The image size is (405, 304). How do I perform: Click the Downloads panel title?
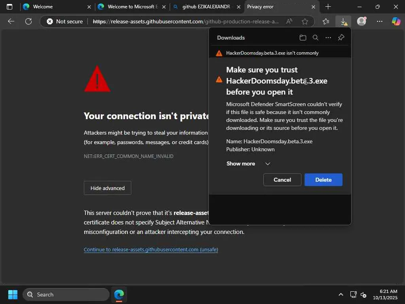point(231,38)
